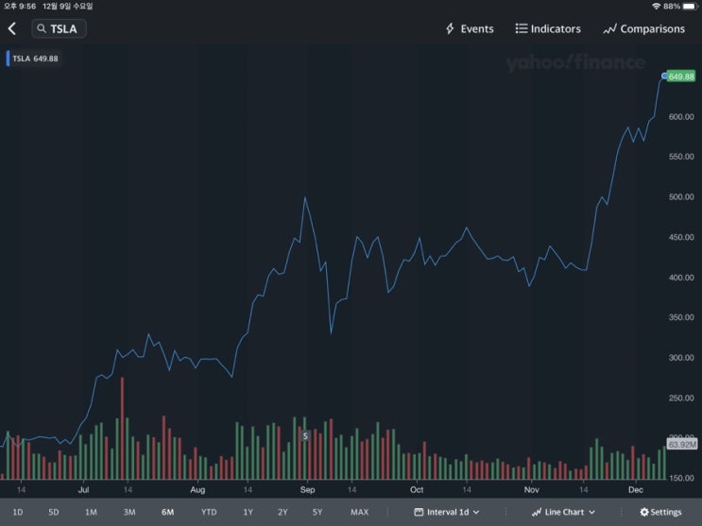Click the Wi-Fi status icon
The height and width of the screenshot is (526, 702).
click(656, 7)
